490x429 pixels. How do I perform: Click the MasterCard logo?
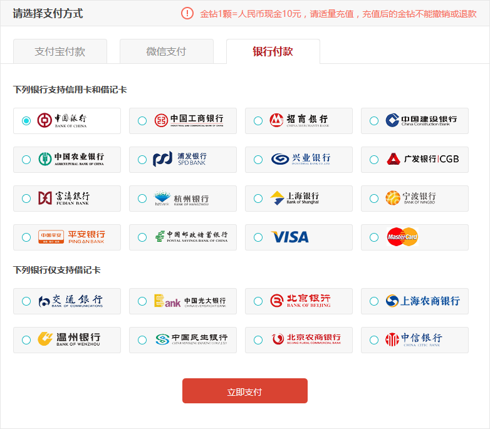pyautogui.click(x=402, y=237)
